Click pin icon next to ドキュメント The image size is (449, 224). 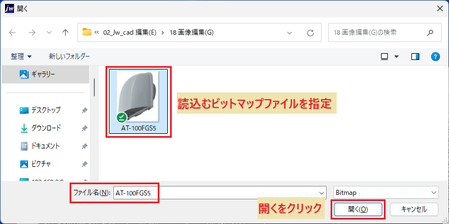(x=84, y=147)
